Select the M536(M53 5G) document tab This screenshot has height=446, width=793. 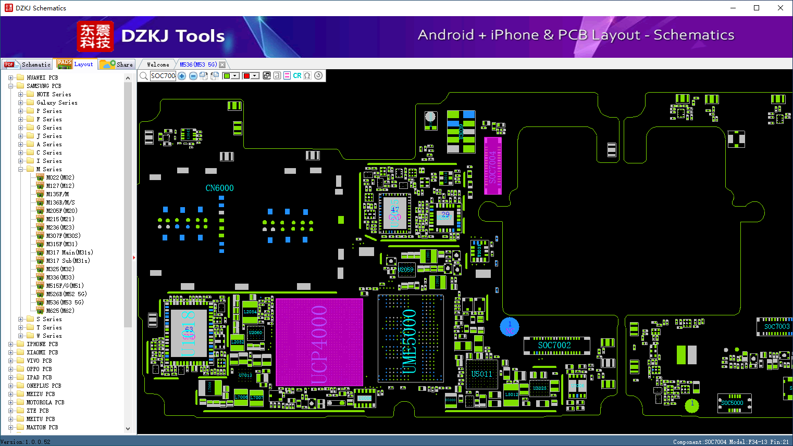point(199,65)
